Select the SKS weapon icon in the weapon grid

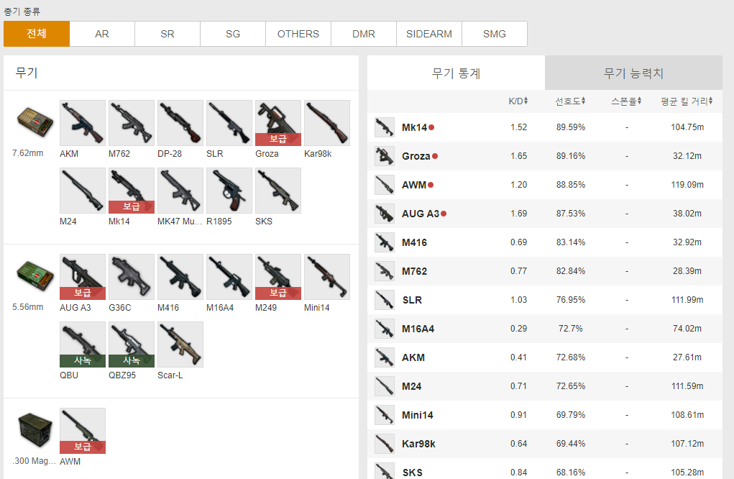coord(278,191)
